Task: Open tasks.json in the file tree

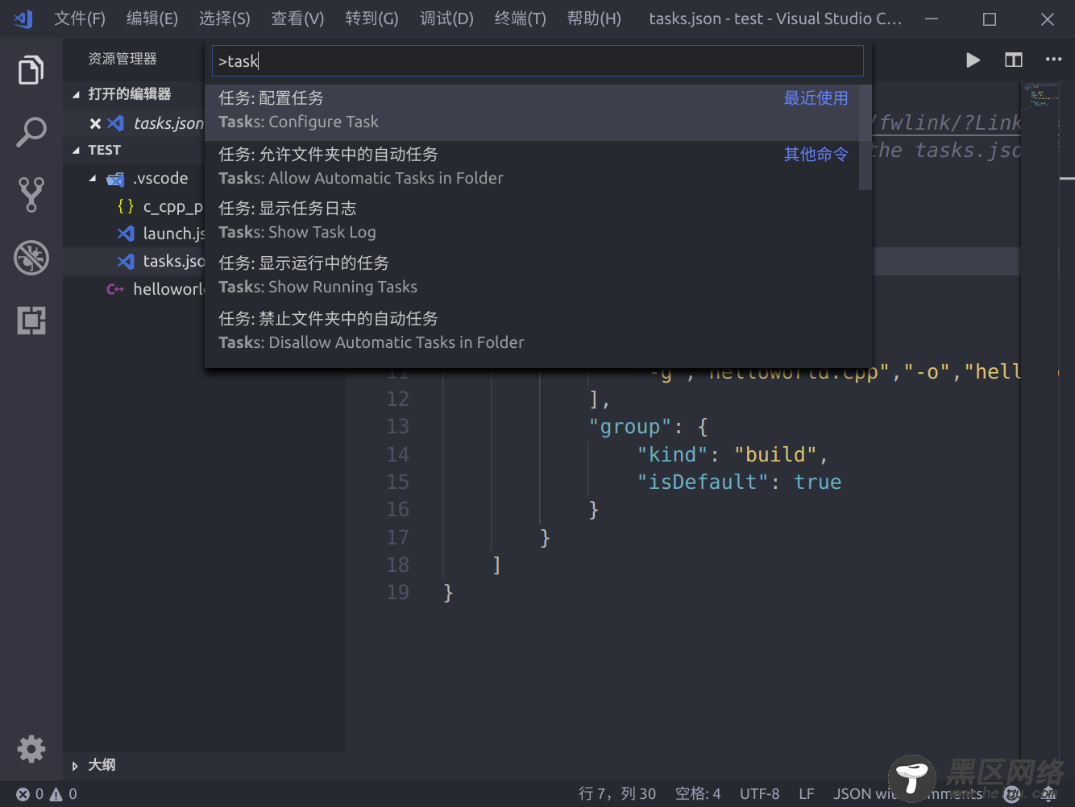Action: [174, 262]
